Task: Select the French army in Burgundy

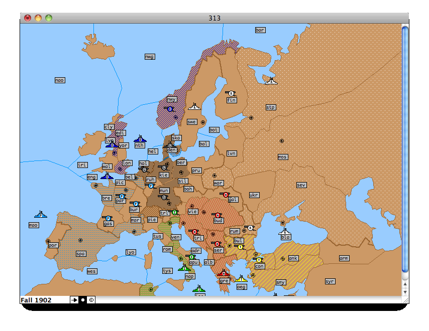Action: click(x=135, y=204)
